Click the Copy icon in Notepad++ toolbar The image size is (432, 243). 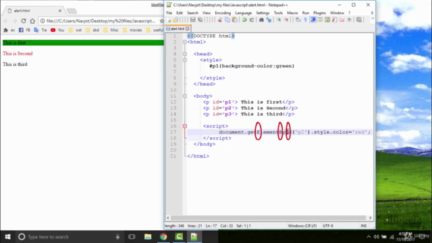227,20
